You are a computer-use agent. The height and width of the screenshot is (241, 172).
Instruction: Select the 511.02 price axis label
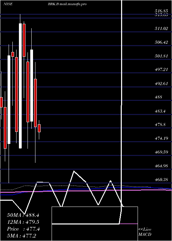(x=161, y=29)
